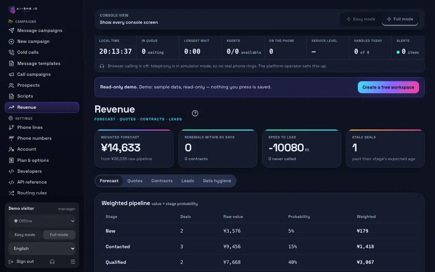This screenshot has height=272, width=435.
Task: Switch to the Forecast tab
Action: [x=109, y=181]
